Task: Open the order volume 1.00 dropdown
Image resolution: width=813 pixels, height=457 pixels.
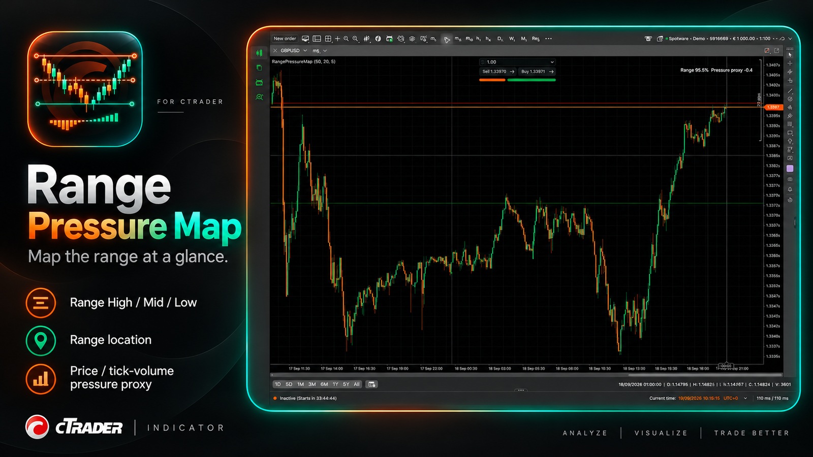Action: [x=517, y=62]
